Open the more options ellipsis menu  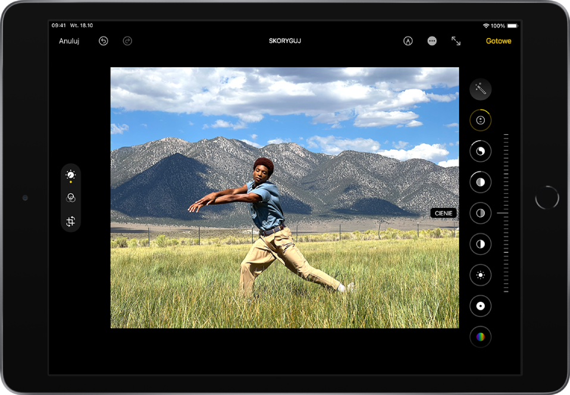pos(432,41)
